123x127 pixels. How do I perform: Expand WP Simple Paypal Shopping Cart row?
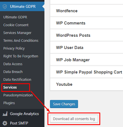(x=87, y=72)
